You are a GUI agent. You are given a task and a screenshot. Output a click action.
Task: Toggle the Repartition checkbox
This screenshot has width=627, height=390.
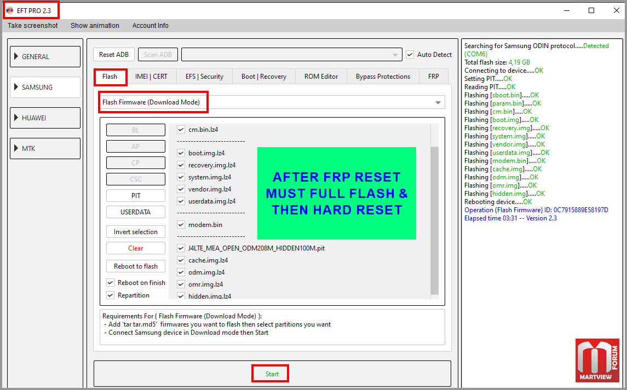click(x=111, y=295)
